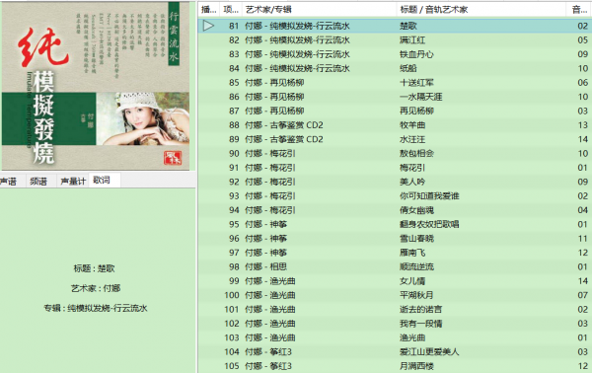Select track 96 雪山春晓
The image size is (592, 373).
(x=395, y=238)
